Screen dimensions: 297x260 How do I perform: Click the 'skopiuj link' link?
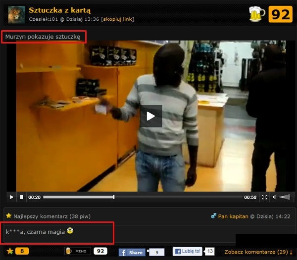coord(118,19)
